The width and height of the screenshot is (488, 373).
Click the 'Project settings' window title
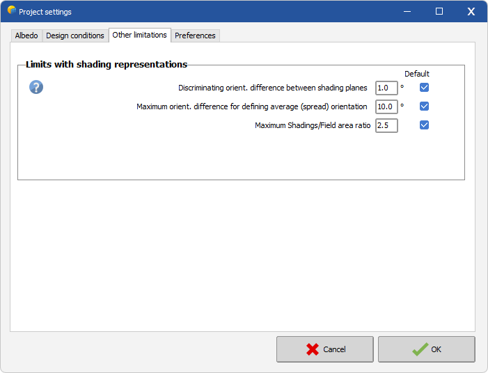45,12
